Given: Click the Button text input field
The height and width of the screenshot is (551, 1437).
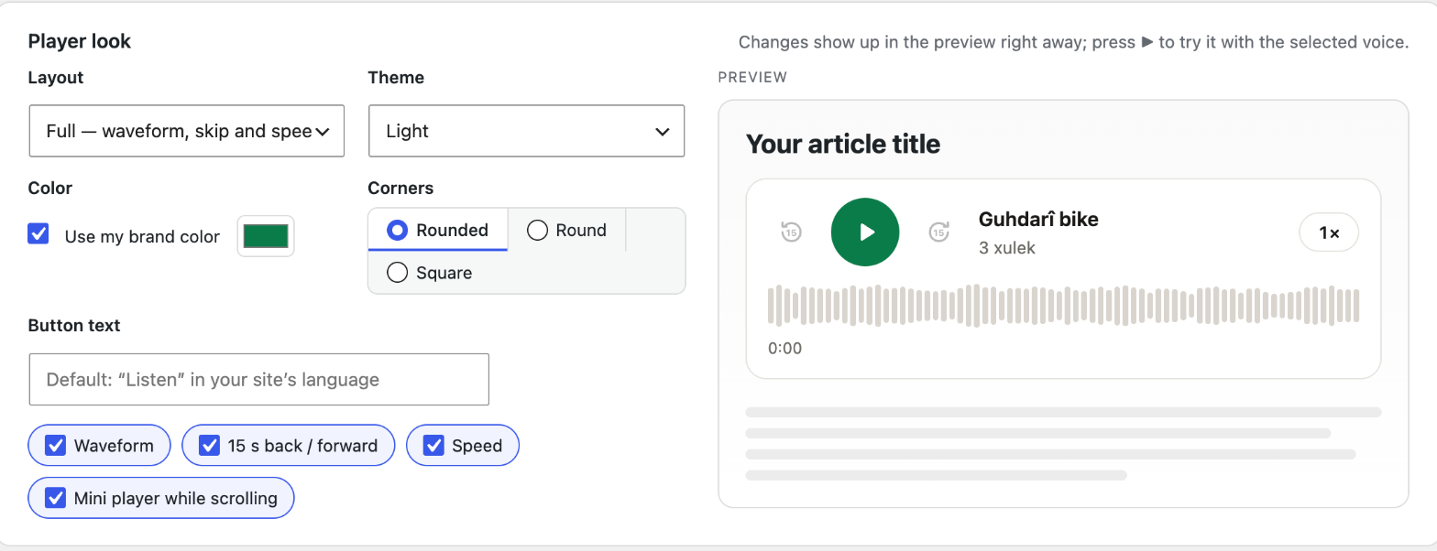Looking at the screenshot, I should pos(259,379).
